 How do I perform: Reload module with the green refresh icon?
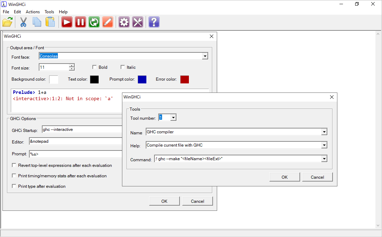(x=94, y=22)
